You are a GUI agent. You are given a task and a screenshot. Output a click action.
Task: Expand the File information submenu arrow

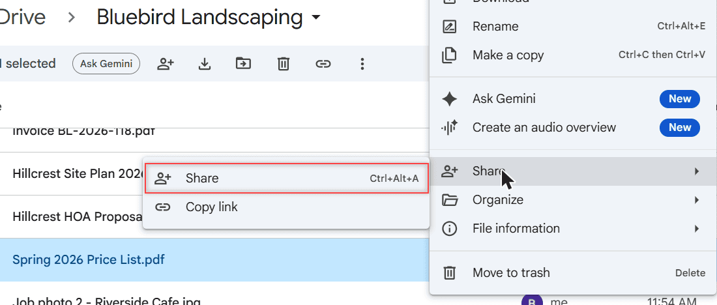pos(696,228)
